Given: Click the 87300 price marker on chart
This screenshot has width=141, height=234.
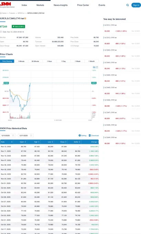Looking at the screenshot, I should click(x=6, y=83).
